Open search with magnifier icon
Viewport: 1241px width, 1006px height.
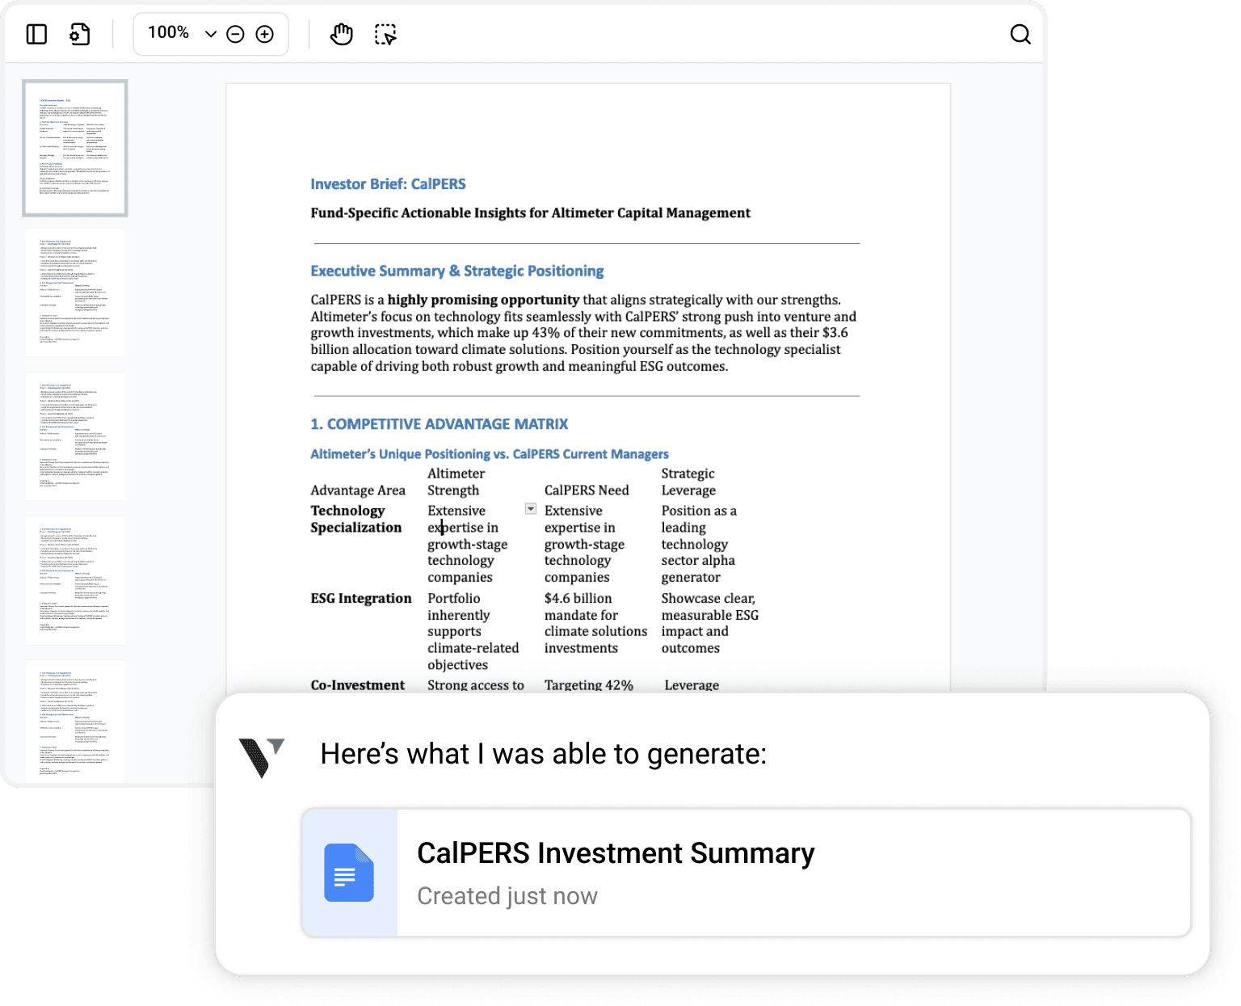(x=1020, y=34)
